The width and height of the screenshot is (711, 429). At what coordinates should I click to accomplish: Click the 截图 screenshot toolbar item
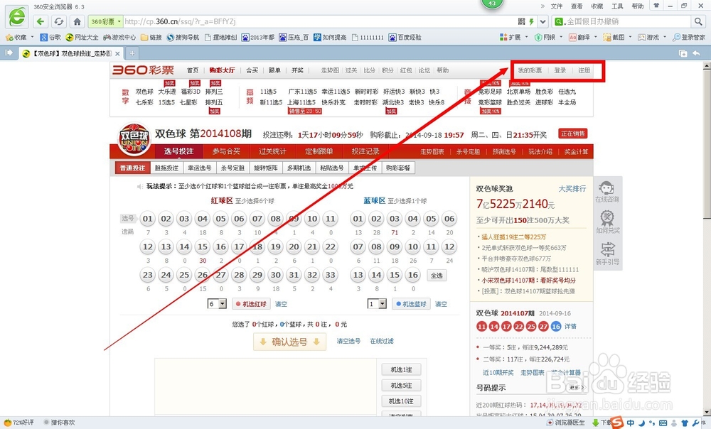pos(614,37)
